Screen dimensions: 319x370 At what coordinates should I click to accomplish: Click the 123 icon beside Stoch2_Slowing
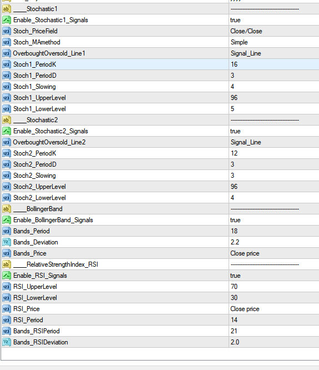pos(7,176)
